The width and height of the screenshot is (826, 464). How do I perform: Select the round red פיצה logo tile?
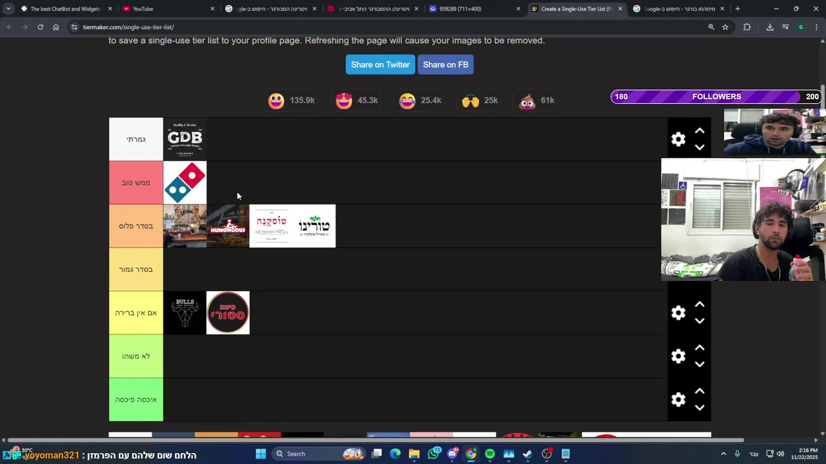pyautogui.click(x=228, y=313)
